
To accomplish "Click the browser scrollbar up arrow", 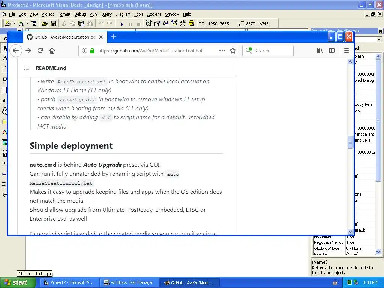I will [x=350, y=62].
